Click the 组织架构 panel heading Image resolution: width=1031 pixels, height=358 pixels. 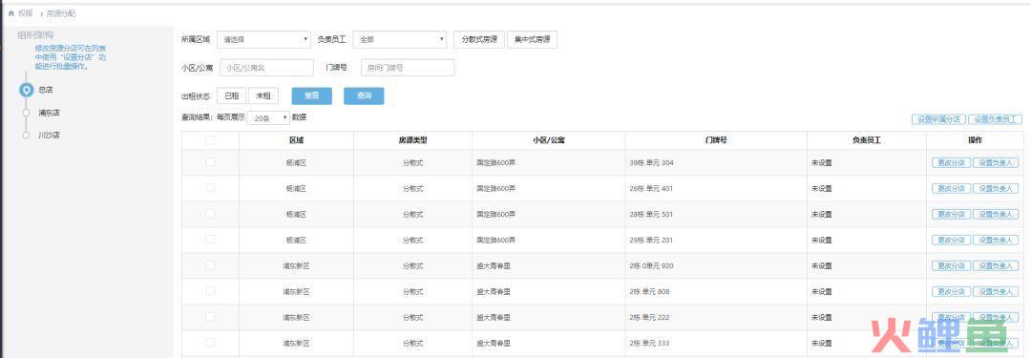click(x=35, y=35)
